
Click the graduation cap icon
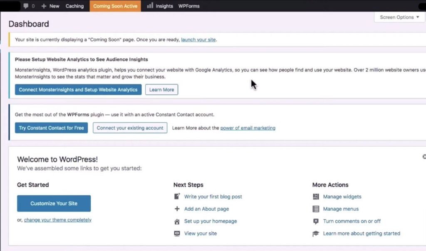[316, 234]
